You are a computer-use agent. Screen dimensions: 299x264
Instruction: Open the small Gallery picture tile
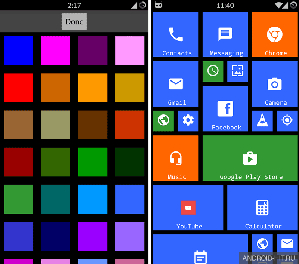(238, 71)
